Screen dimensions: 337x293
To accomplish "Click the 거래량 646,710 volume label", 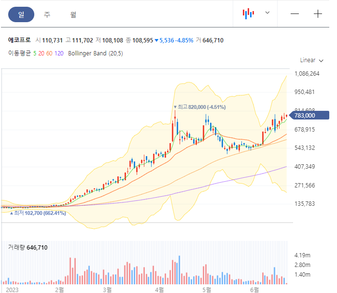I will (28, 248).
